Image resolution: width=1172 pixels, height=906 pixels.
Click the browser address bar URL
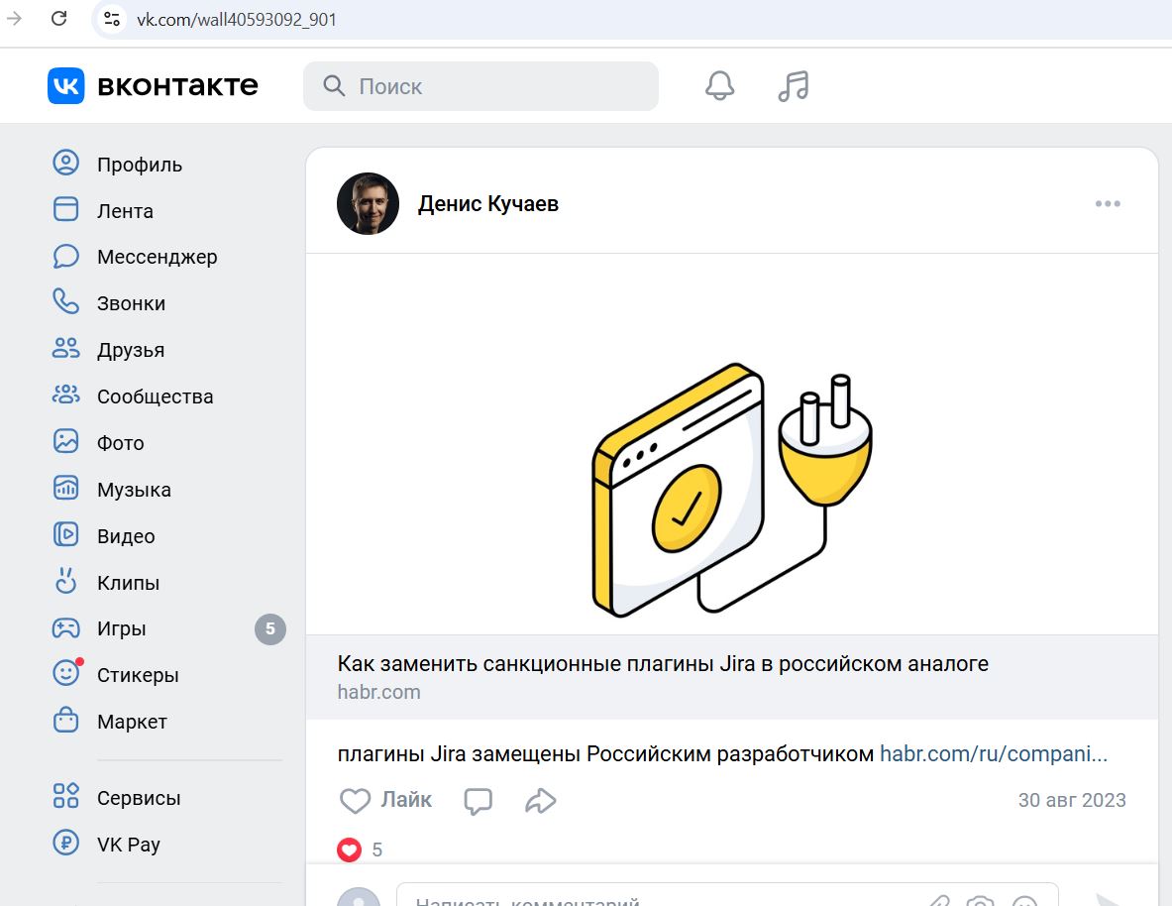236,20
